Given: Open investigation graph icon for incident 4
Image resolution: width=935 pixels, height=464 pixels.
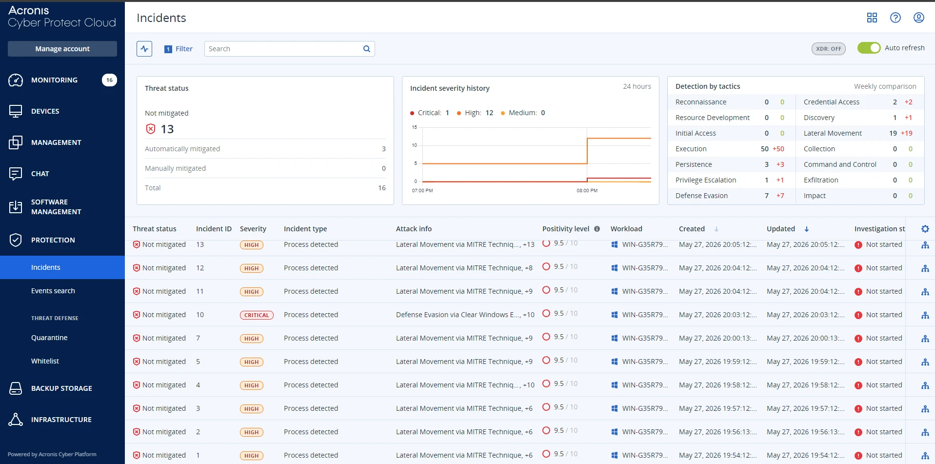Looking at the screenshot, I should tap(925, 385).
